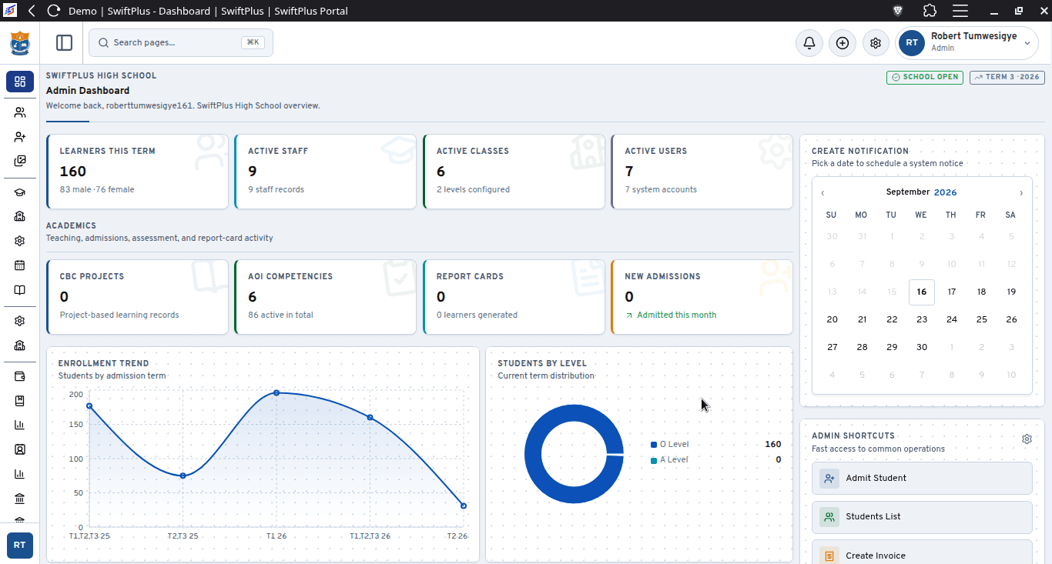This screenshot has width=1052, height=564.
Task: Click the Create Invoice shortcut
Action: [x=922, y=554]
